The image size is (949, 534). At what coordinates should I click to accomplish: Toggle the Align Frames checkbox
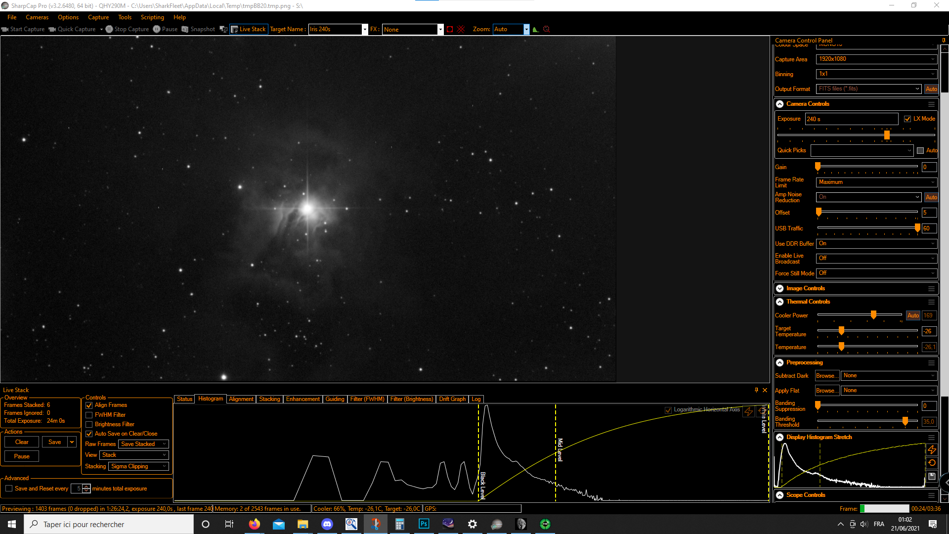89,405
